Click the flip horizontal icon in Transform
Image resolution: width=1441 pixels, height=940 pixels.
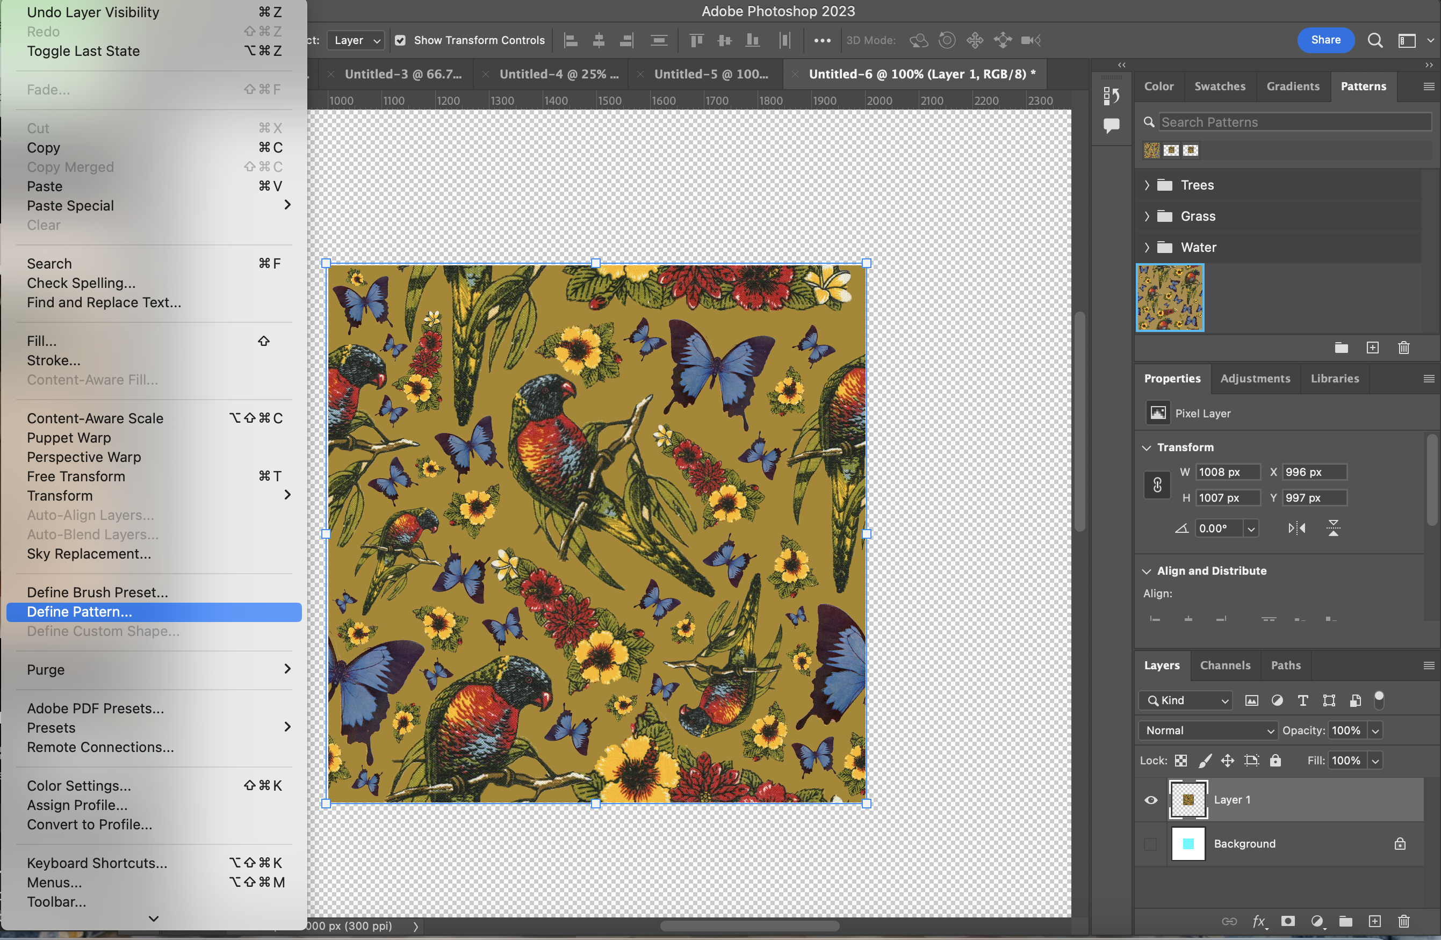(1296, 528)
